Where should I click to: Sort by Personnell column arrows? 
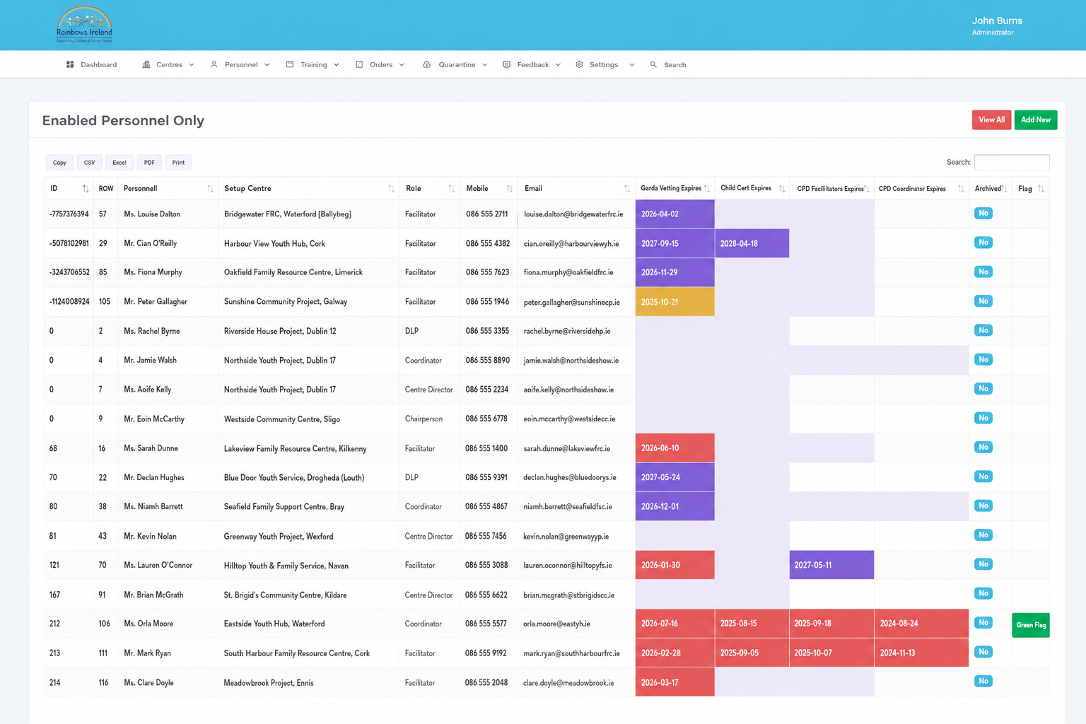210,189
